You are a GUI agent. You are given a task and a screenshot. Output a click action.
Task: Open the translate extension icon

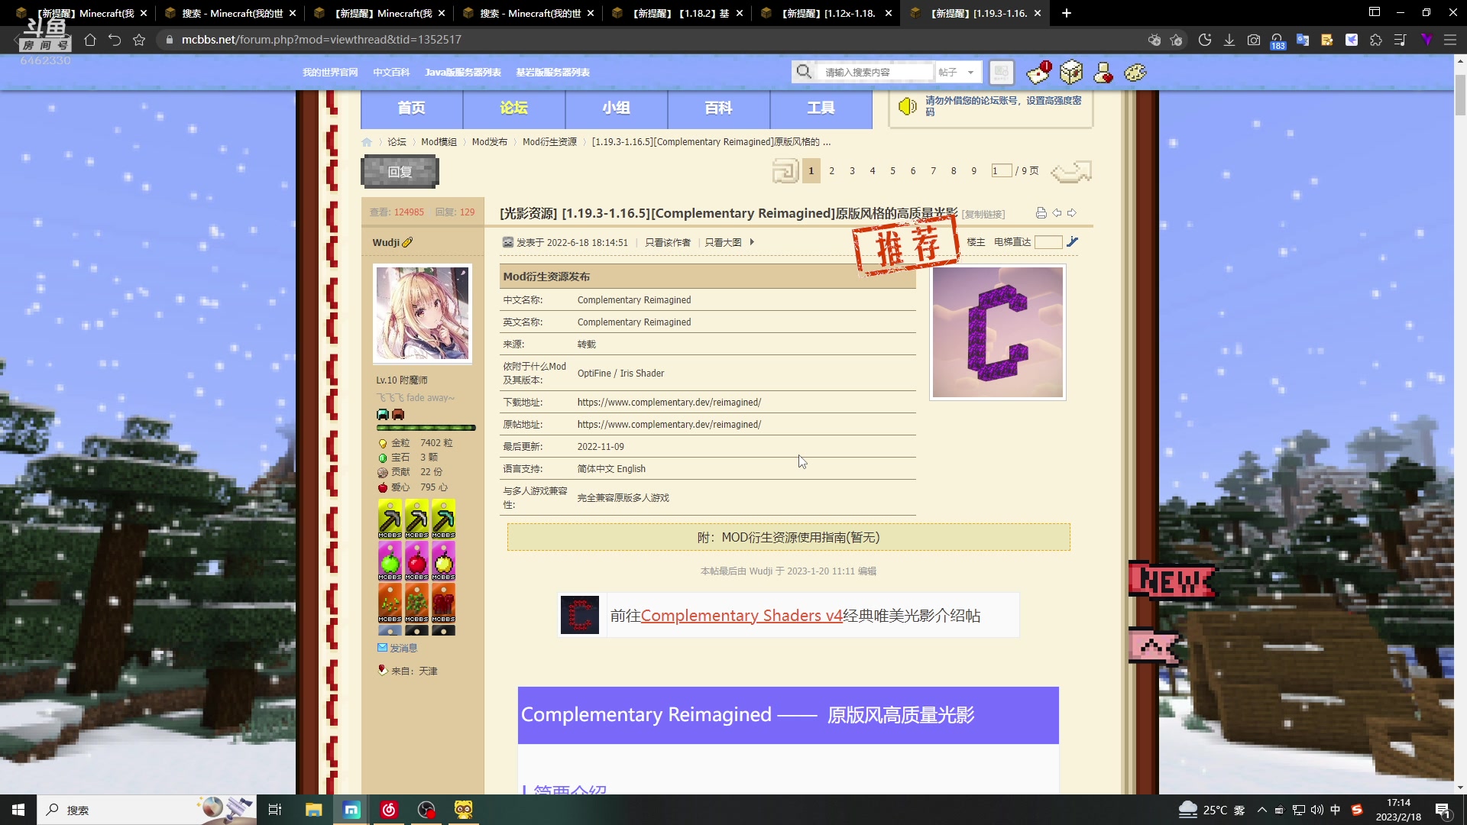tap(1303, 40)
